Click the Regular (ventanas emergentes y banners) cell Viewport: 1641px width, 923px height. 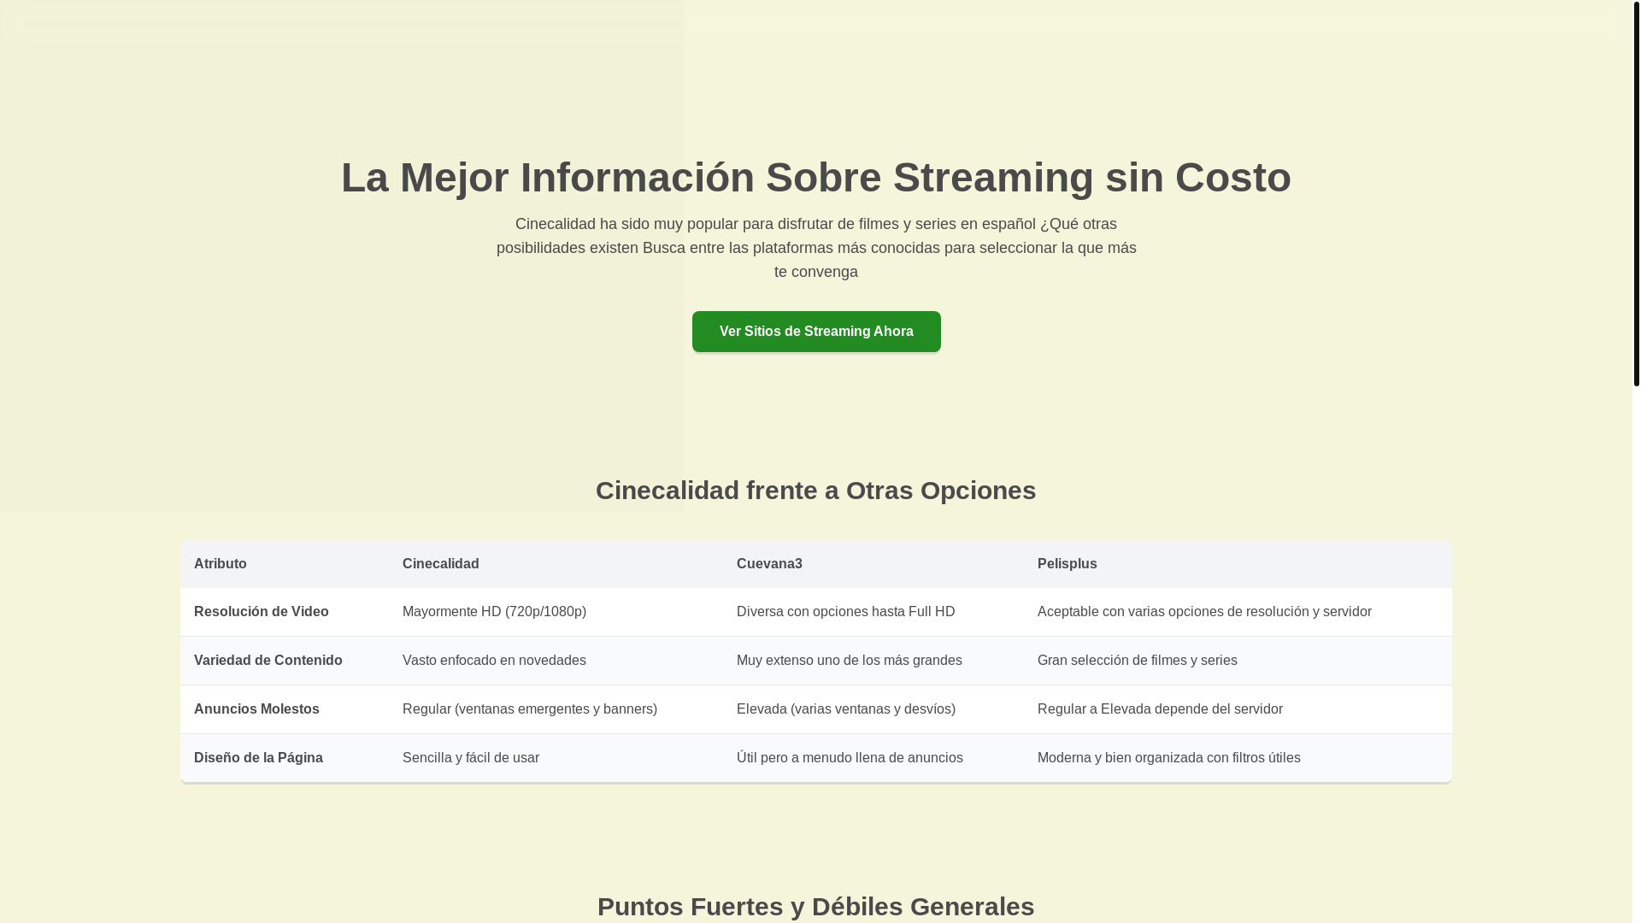click(x=556, y=709)
